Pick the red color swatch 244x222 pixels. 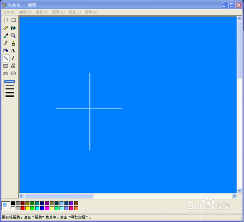pyautogui.click(x=23, y=208)
